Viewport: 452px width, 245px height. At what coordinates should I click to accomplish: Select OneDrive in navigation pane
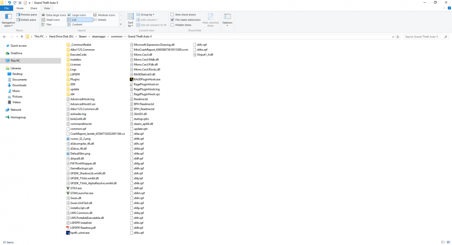[x=16, y=53]
